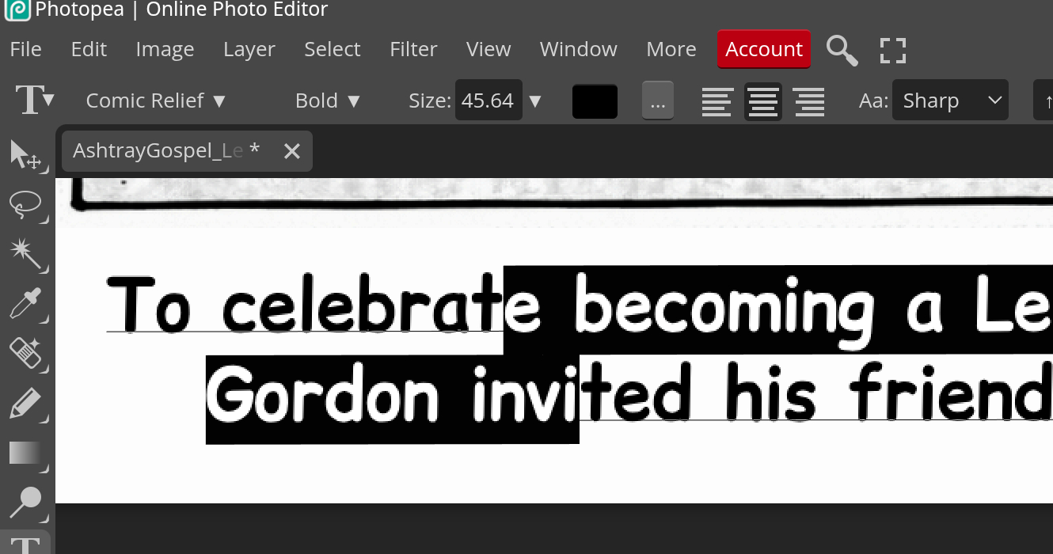
Task: Click the red Account button
Action: 763,49
